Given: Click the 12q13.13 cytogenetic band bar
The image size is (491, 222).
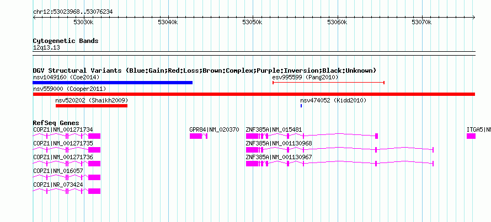Looking at the screenshot, I should tap(254, 53).
